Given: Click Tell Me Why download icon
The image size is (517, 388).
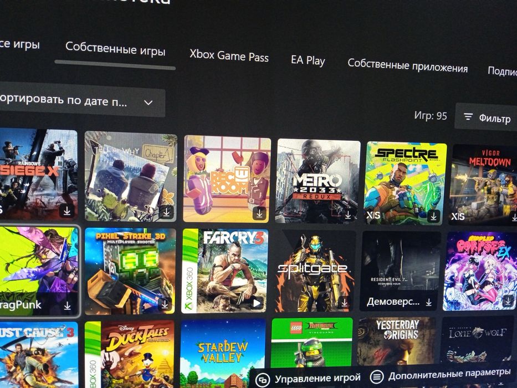Looking at the screenshot, I should tap(166, 212).
